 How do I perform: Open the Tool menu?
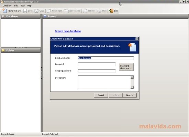(23, 5)
